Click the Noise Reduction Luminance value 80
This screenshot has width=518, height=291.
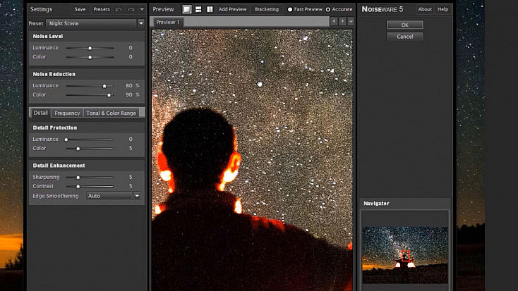tap(129, 85)
